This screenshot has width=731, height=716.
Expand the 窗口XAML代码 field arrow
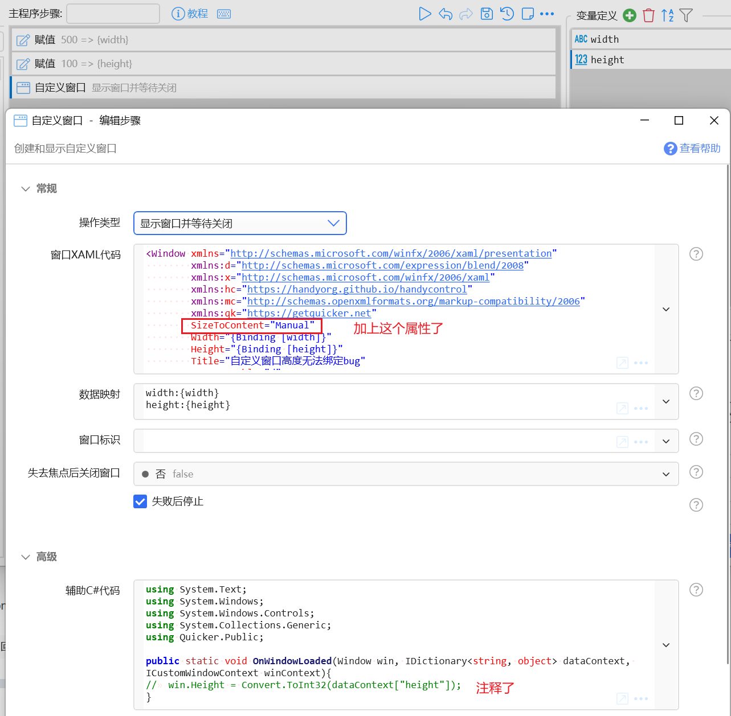(666, 309)
